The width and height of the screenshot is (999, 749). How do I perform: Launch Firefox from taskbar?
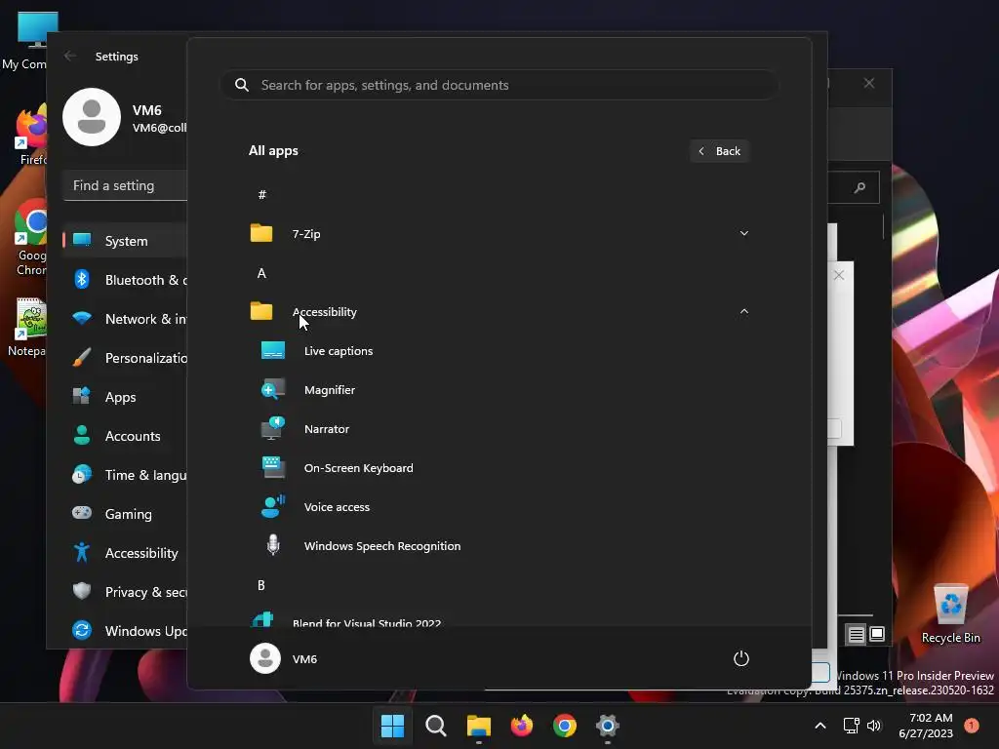pyautogui.click(x=522, y=726)
